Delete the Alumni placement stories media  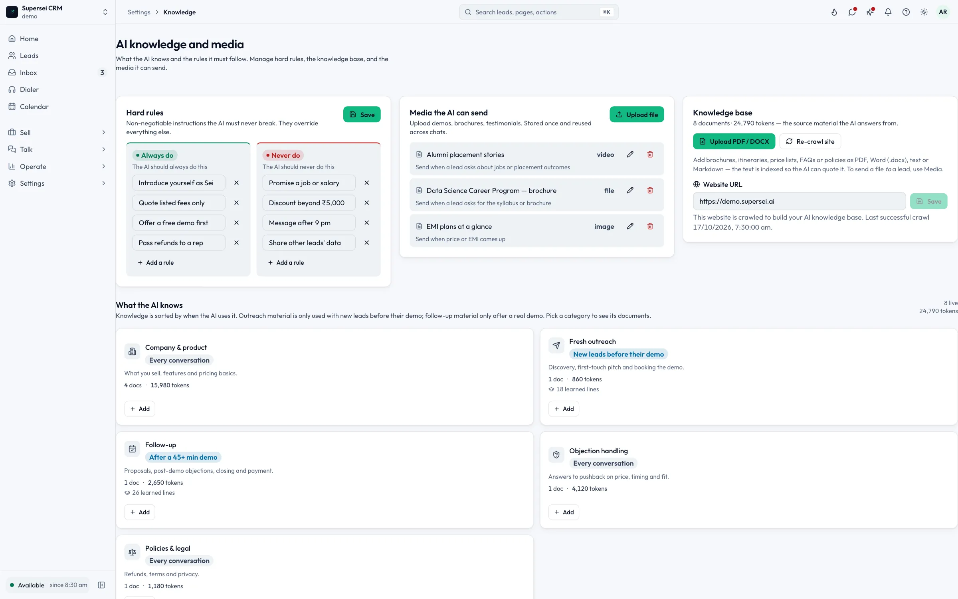650,155
